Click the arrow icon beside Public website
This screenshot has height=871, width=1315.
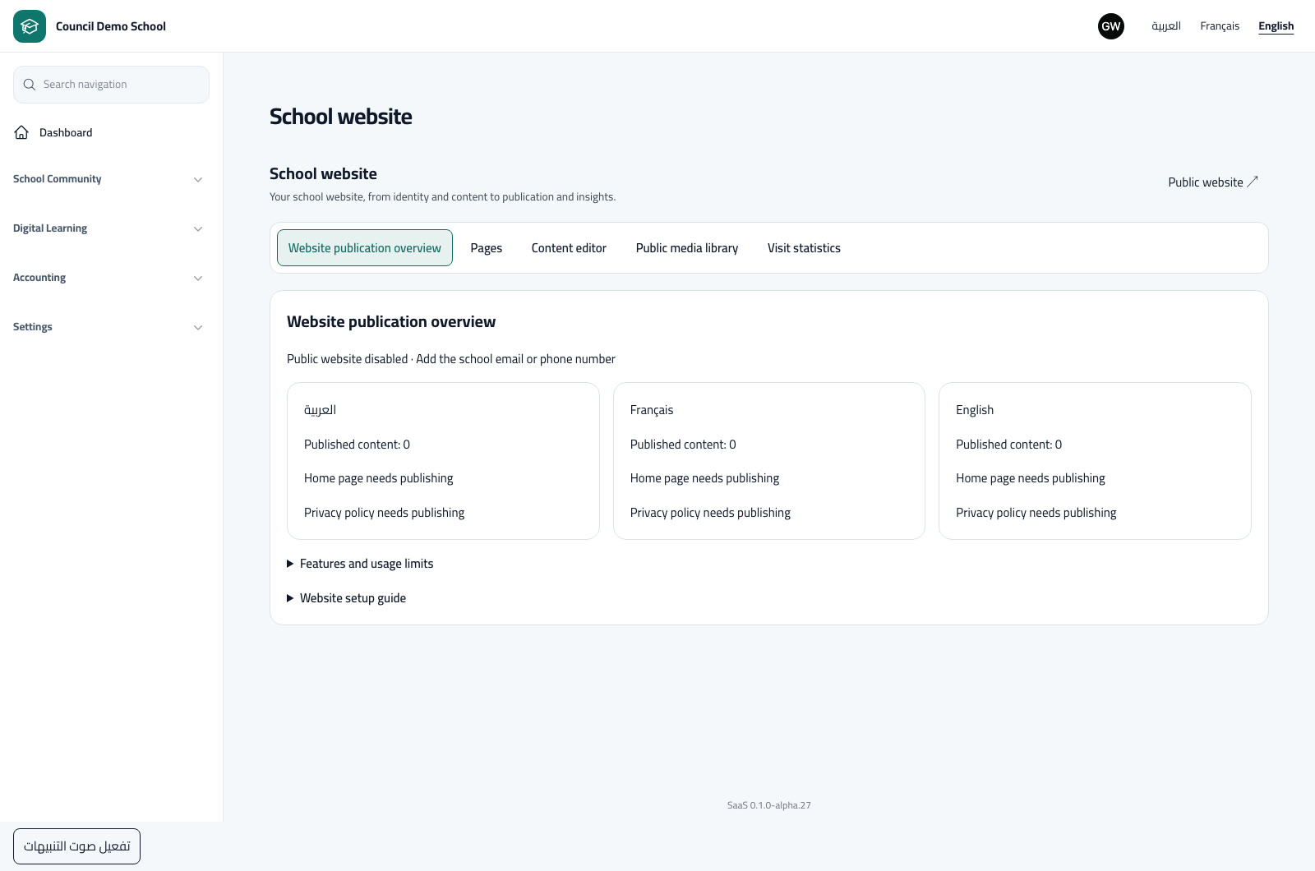(1253, 182)
